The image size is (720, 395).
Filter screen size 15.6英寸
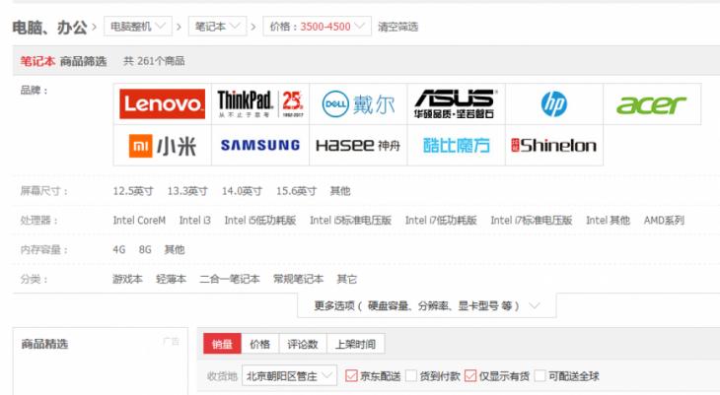(296, 191)
